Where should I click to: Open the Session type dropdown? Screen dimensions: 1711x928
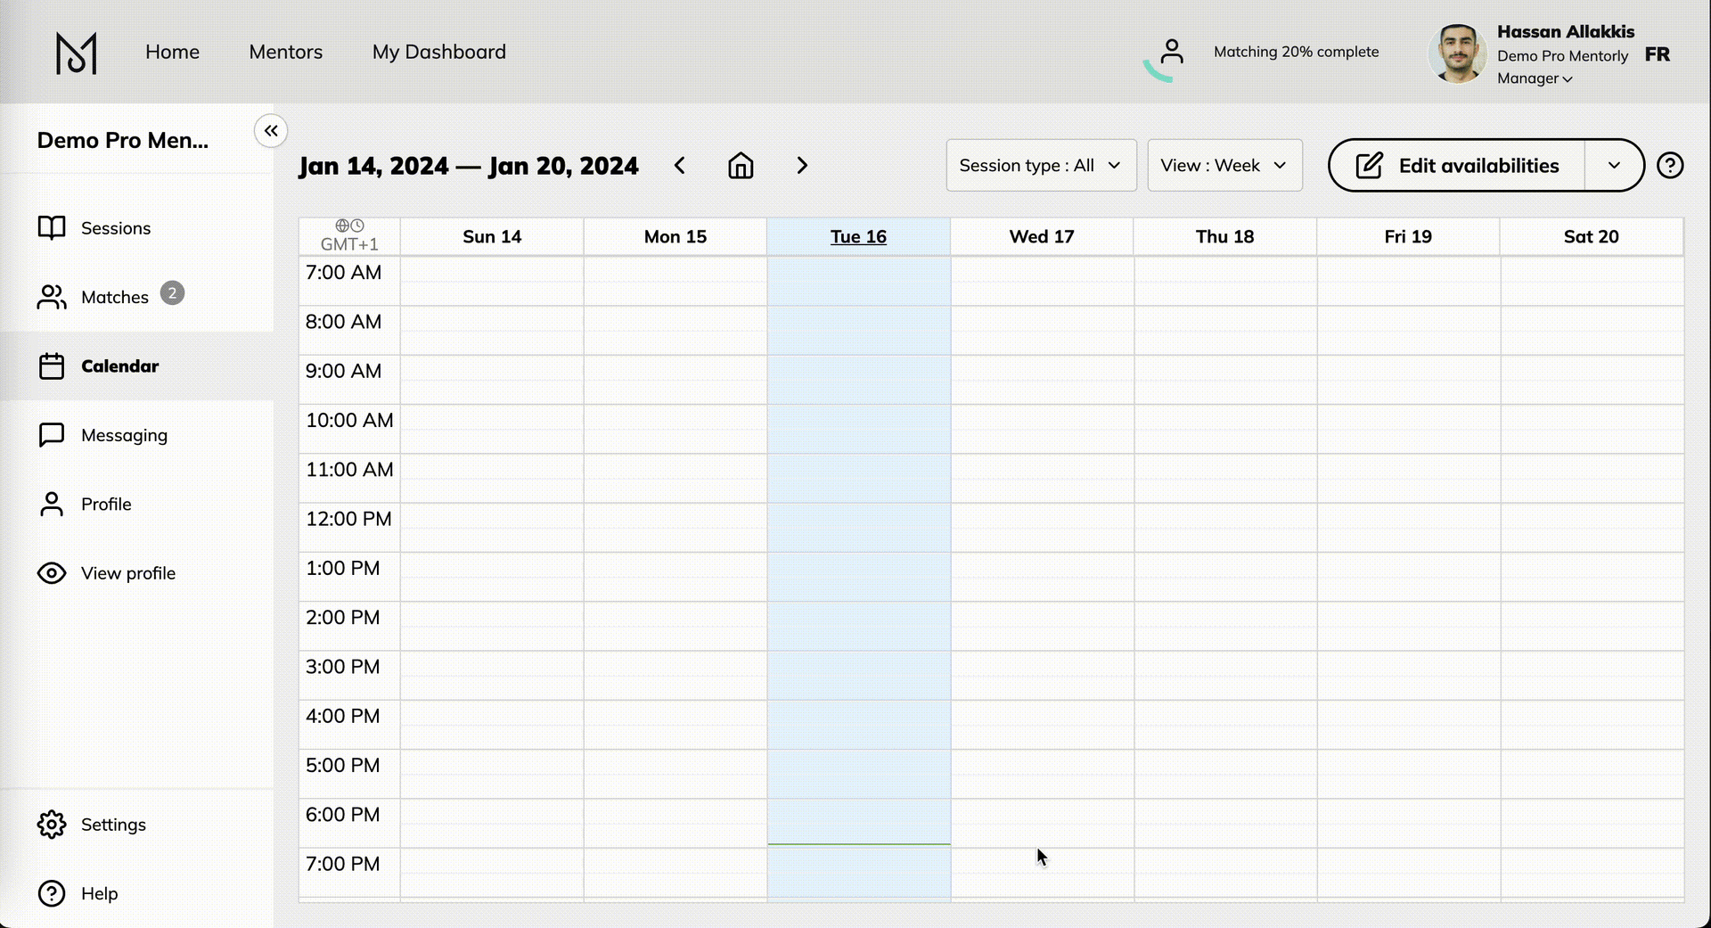(1041, 166)
